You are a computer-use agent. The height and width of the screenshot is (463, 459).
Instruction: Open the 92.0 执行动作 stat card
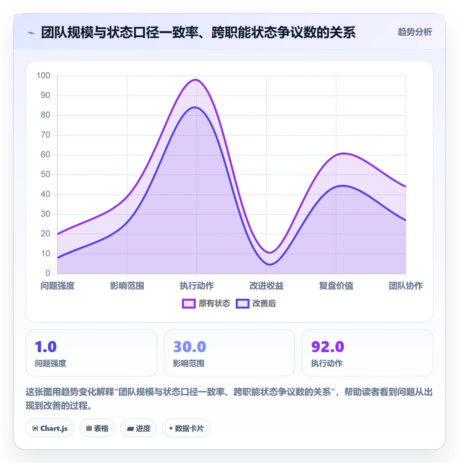pyautogui.click(x=368, y=353)
